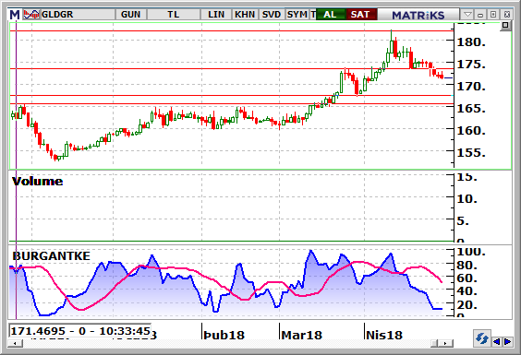Click the horizontal scrollbar left arrow
Viewport: 521px width, 355px height.
pos(15,343)
